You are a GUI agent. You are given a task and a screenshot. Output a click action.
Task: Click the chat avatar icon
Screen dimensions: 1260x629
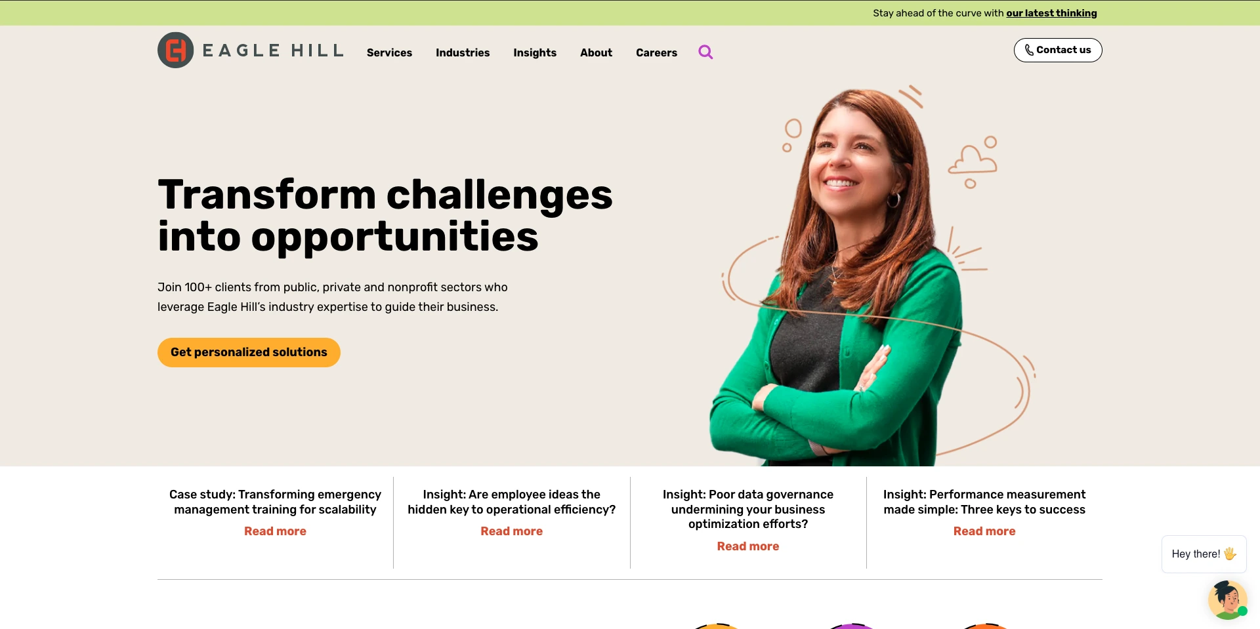point(1227,599)
